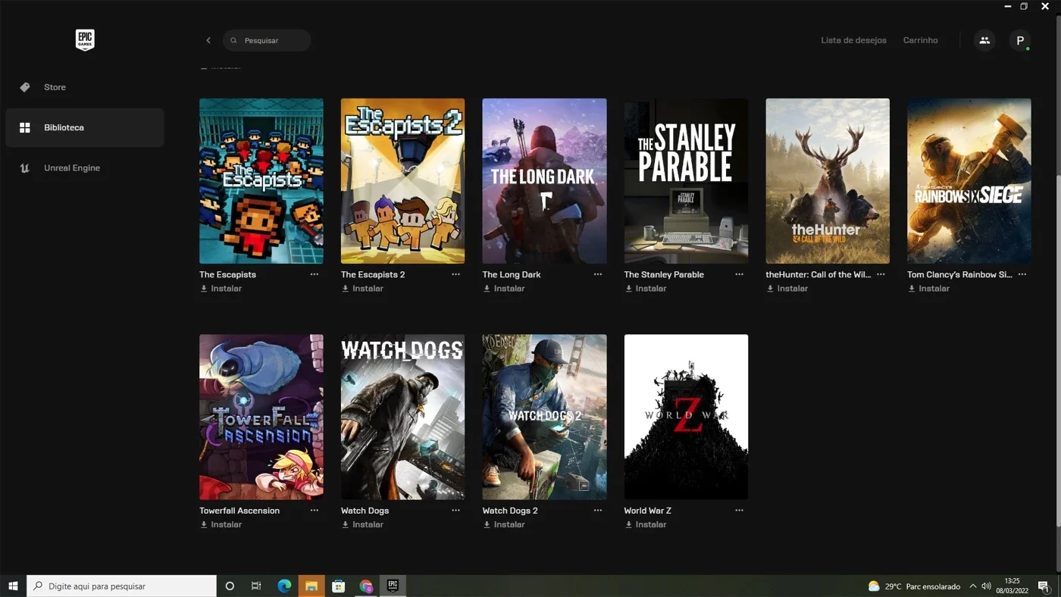The height and width of the screenshot is (597, 1061).
Task: Install The Stanley Parable
Action: 646,289
